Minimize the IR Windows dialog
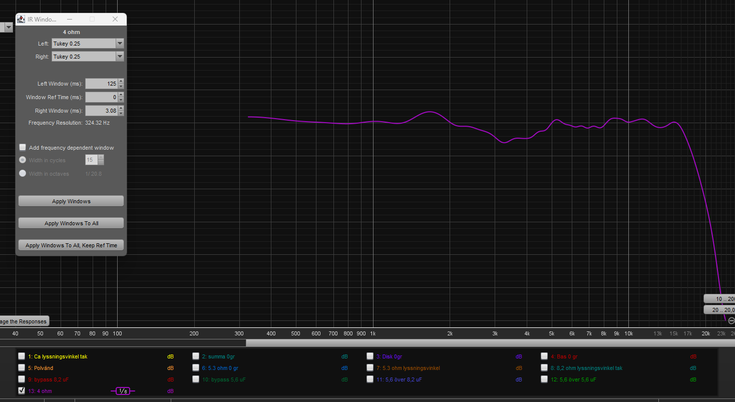This screenshot has height=402, width=735. click(69, 19)
